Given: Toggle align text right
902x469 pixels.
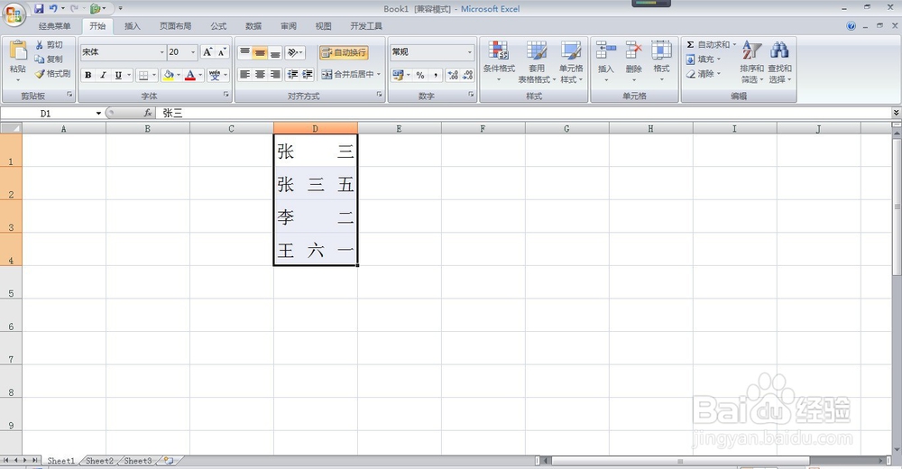Looking at the screenshot, I should 275,74.
